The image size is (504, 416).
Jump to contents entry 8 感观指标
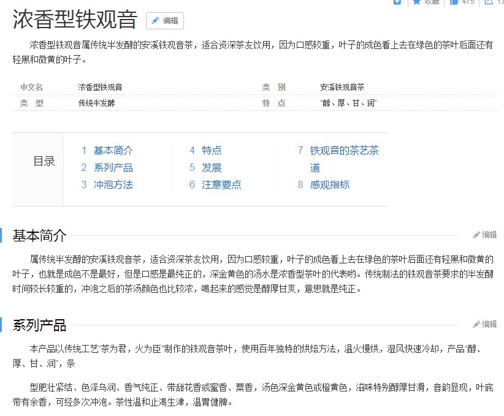329,184
